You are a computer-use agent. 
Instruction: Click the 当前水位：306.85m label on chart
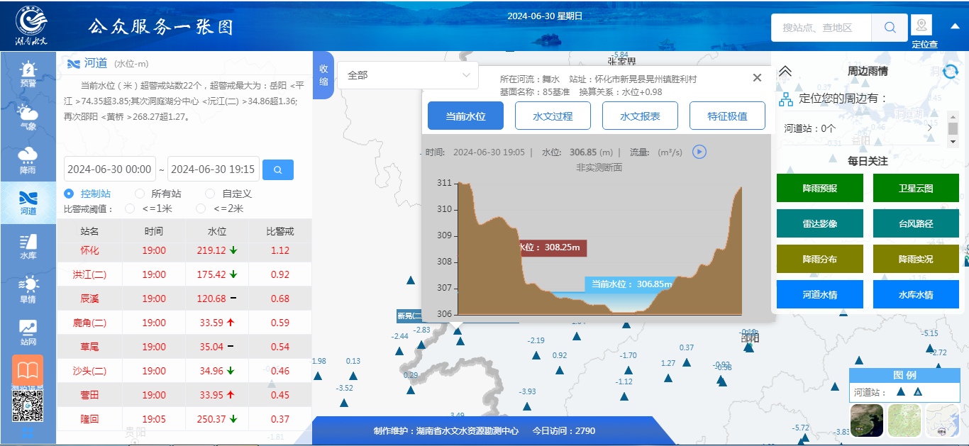point(631,284)
